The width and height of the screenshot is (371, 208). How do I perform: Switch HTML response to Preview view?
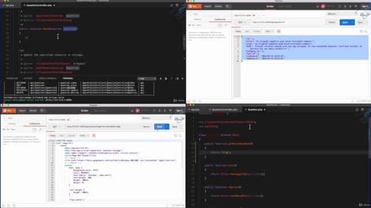click(x=71, y=136)
